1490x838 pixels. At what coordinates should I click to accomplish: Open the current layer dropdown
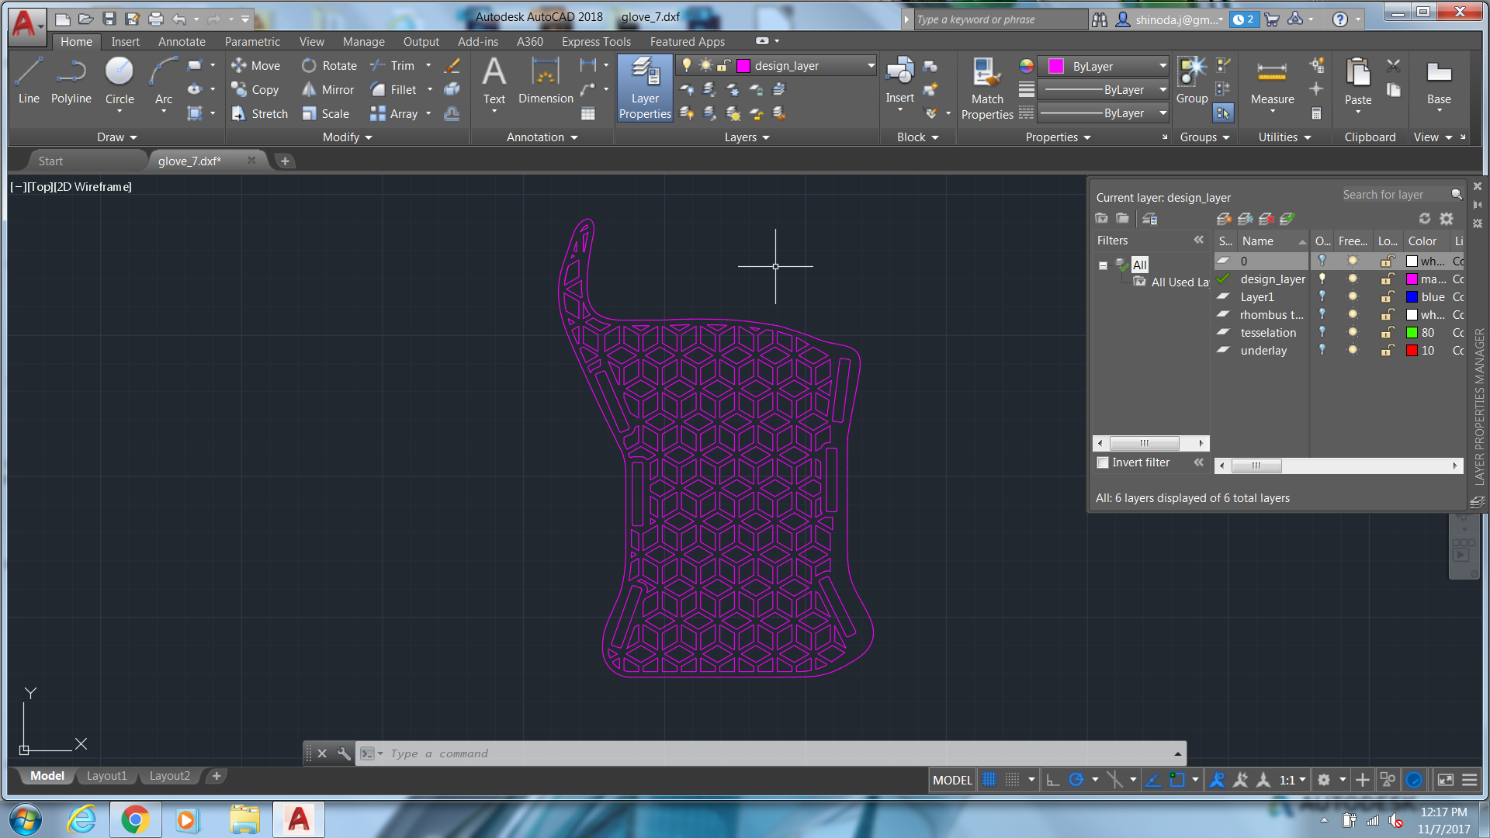click(777, 66)
